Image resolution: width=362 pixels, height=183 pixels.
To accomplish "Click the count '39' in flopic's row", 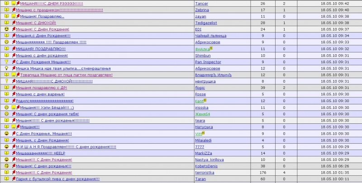I will point(263,88).
